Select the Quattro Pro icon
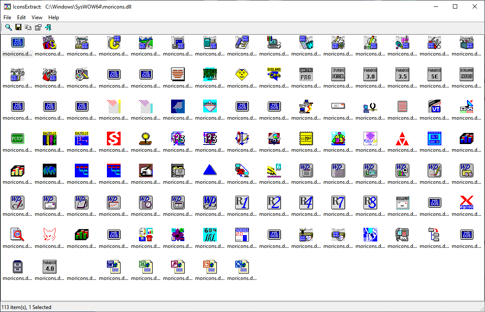The image size is (485, 312). (306, 74)
